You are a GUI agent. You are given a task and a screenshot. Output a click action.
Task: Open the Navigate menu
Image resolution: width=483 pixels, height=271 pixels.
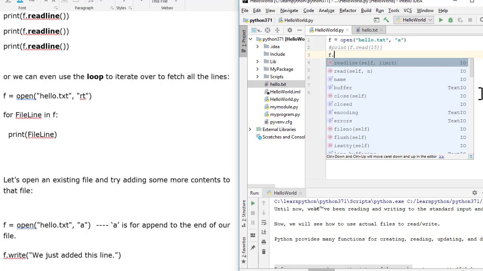[289, 11]
